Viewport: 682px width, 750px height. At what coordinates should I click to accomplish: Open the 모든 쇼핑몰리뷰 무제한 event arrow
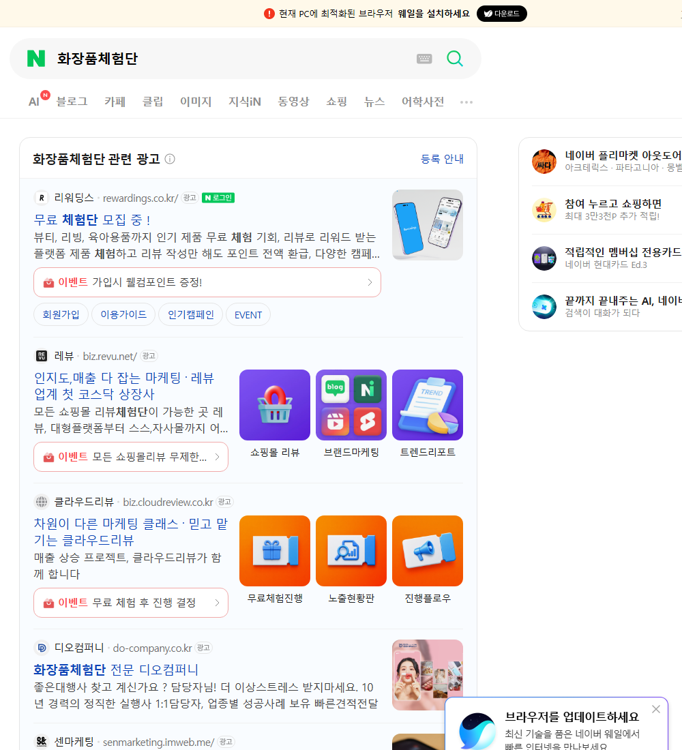tap(217, 457)
